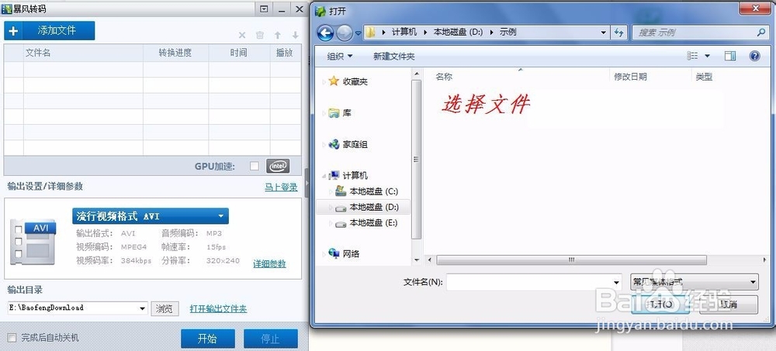Click the 播放 column header

coord(285,53)
